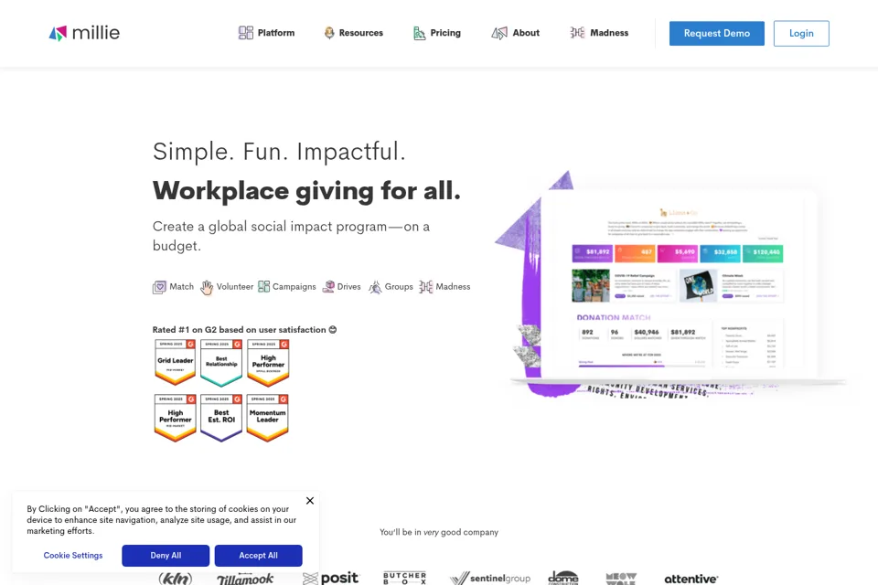Click the Campaigns feature link text
Screen dimensions: 878x585
[294, 287]
